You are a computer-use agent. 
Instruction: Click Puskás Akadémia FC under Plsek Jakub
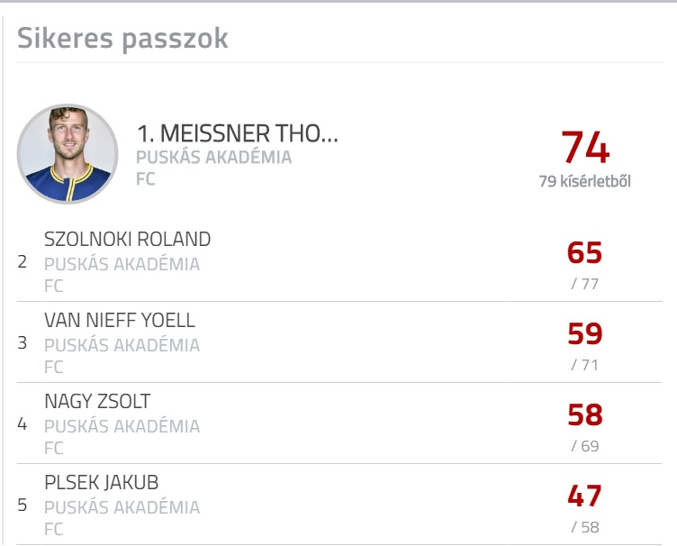122,518
